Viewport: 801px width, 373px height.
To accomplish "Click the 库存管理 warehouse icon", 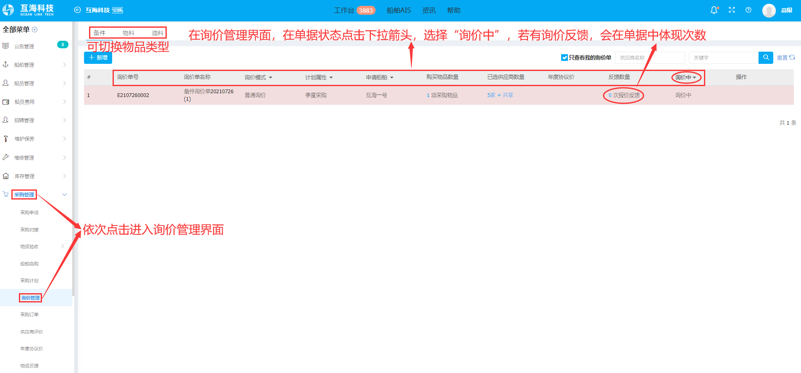I will click(5, 176).
